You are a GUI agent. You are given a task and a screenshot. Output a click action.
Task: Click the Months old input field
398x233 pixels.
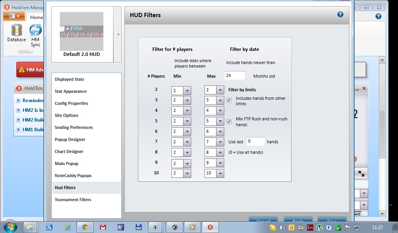point(235,76)
